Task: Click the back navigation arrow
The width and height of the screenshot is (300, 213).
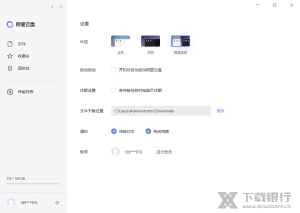Action: (52, 6)
